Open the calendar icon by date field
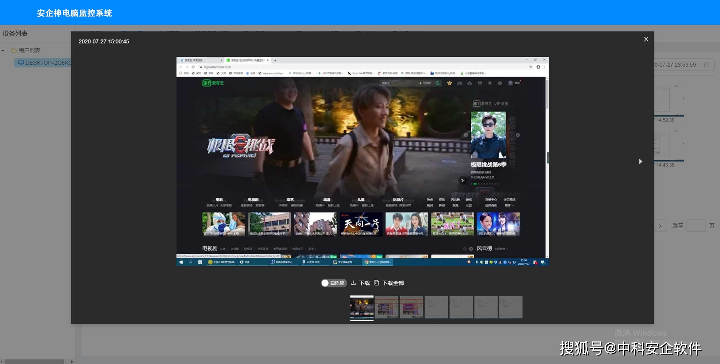Viewport: 720px width, 364px height. click(707, 65)
